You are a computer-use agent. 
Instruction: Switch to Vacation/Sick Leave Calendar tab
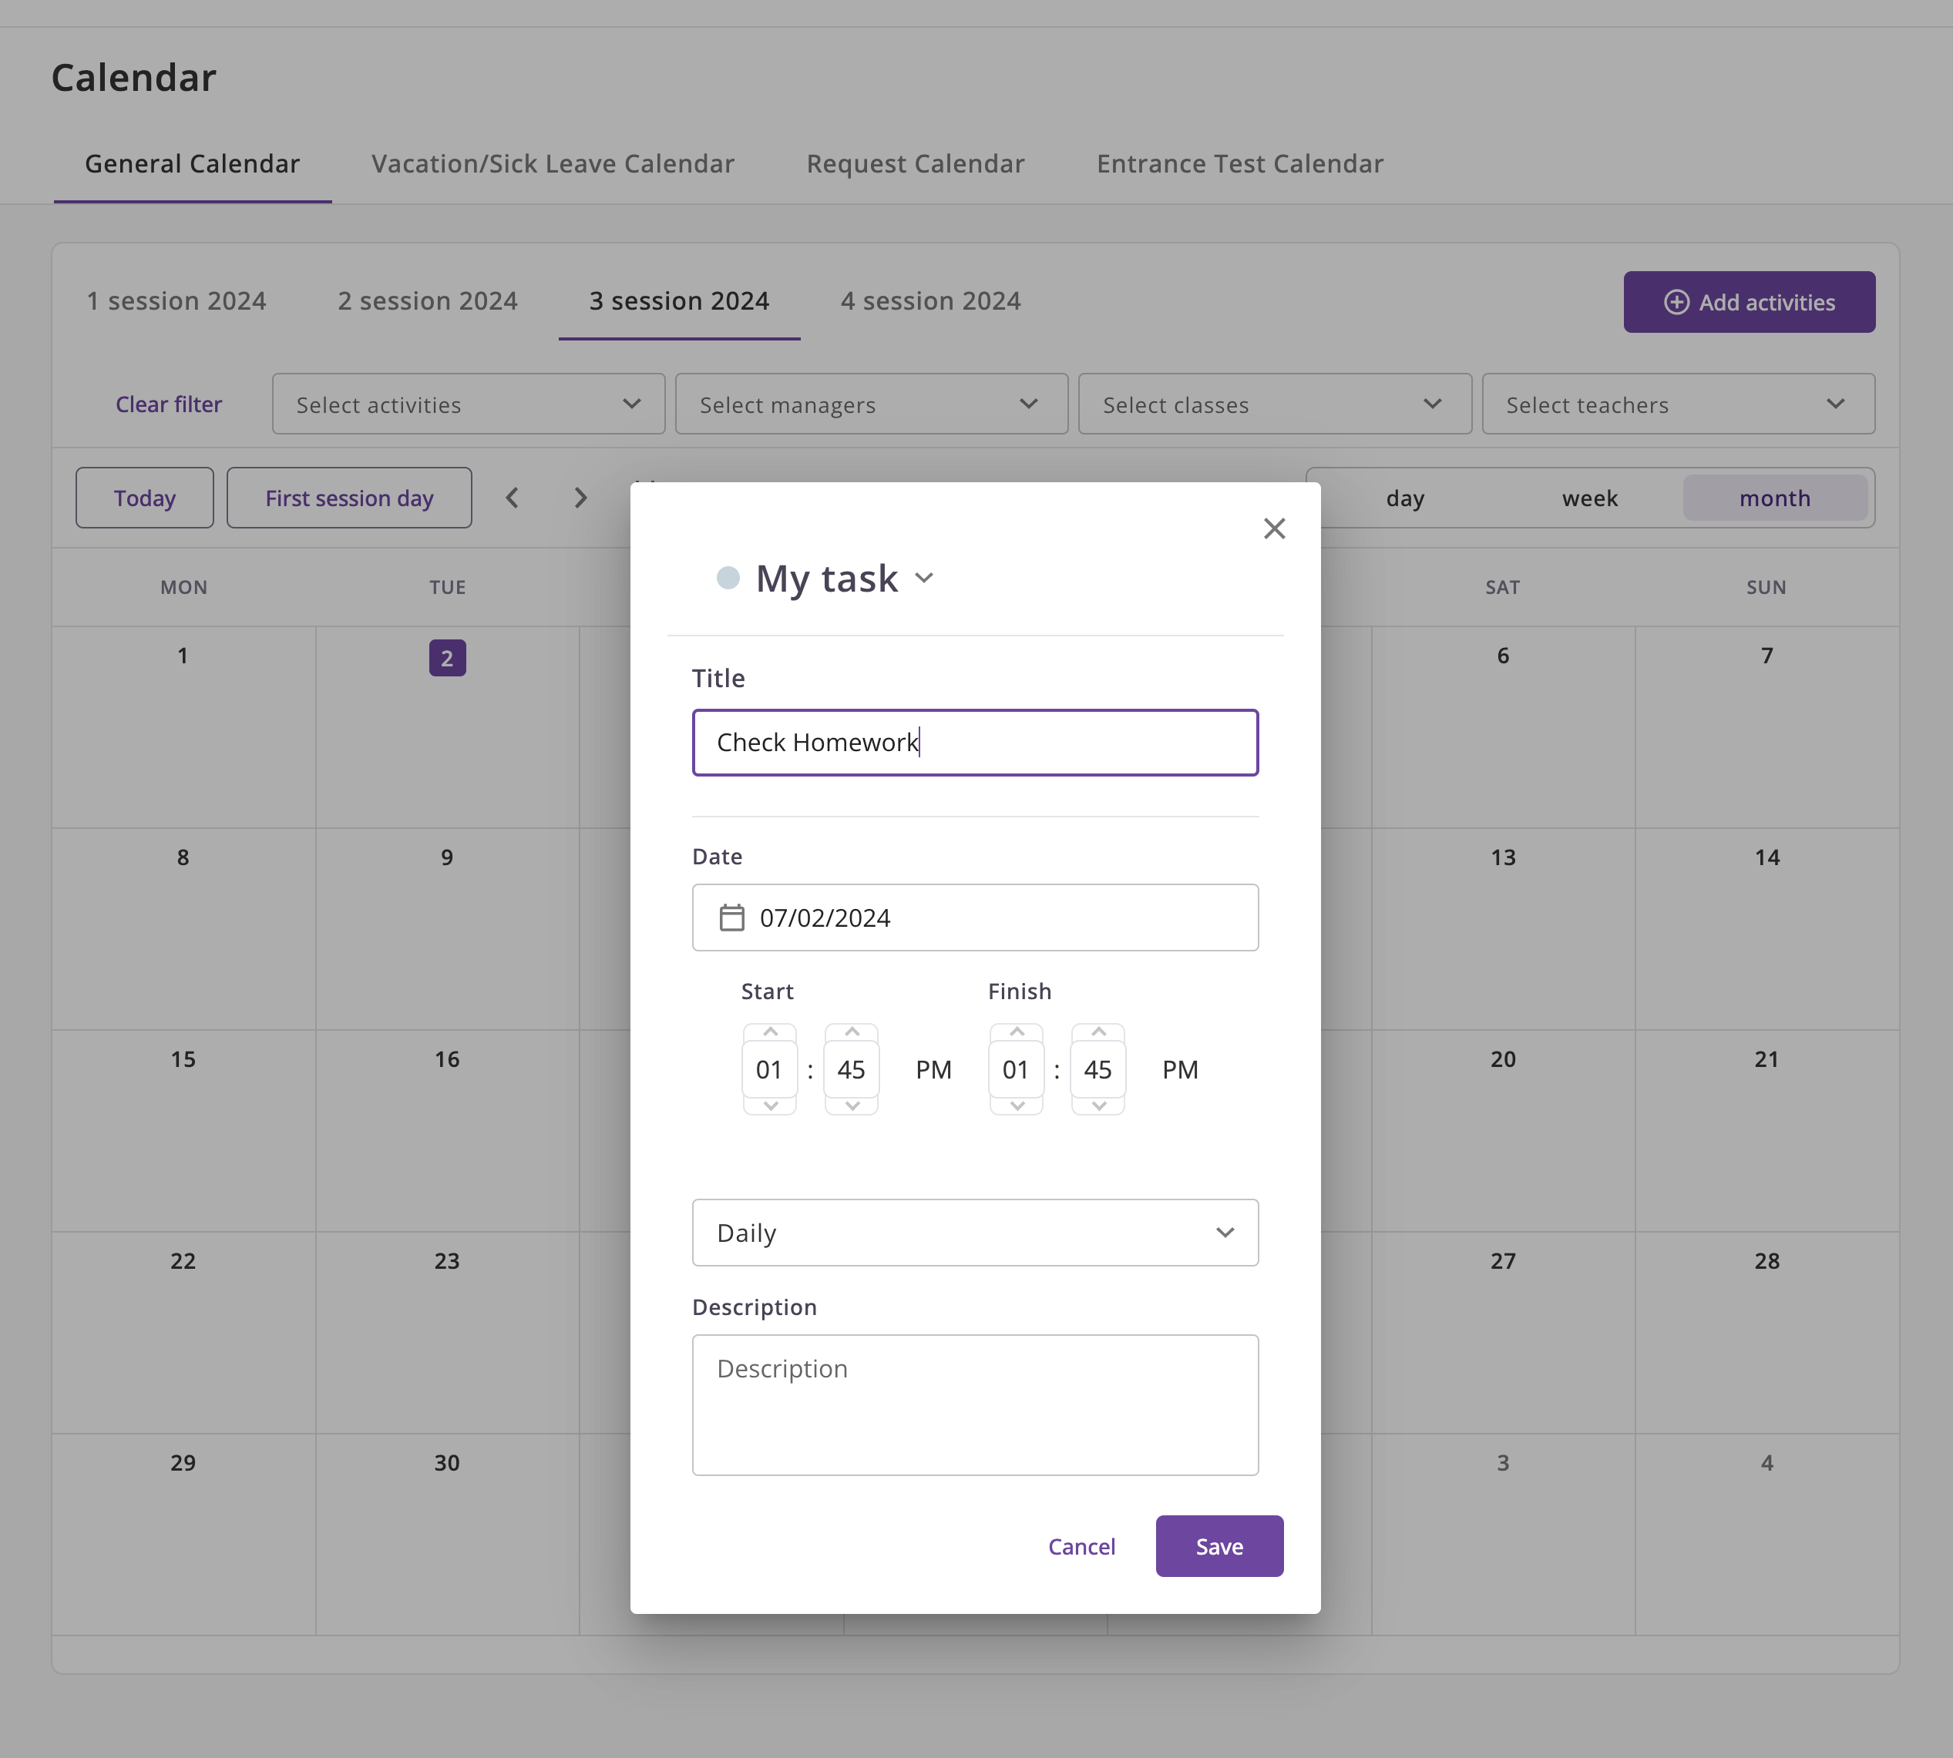pos(553,164)
